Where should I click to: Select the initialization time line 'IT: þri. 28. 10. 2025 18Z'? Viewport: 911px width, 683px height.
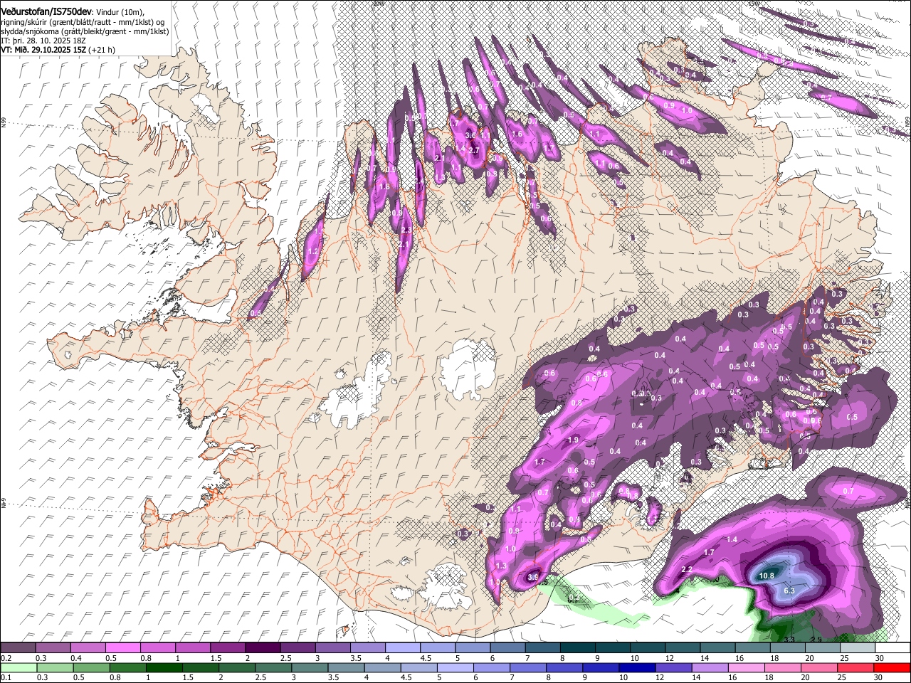[x=43, y=41]
